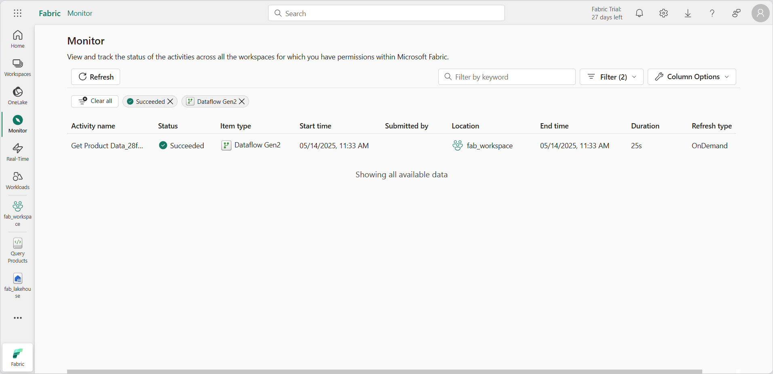Image resolution: width=773 pixels, height=374 pixels.
Task: Open Workspaces in left navigation
Action: (x=17, y=67)
